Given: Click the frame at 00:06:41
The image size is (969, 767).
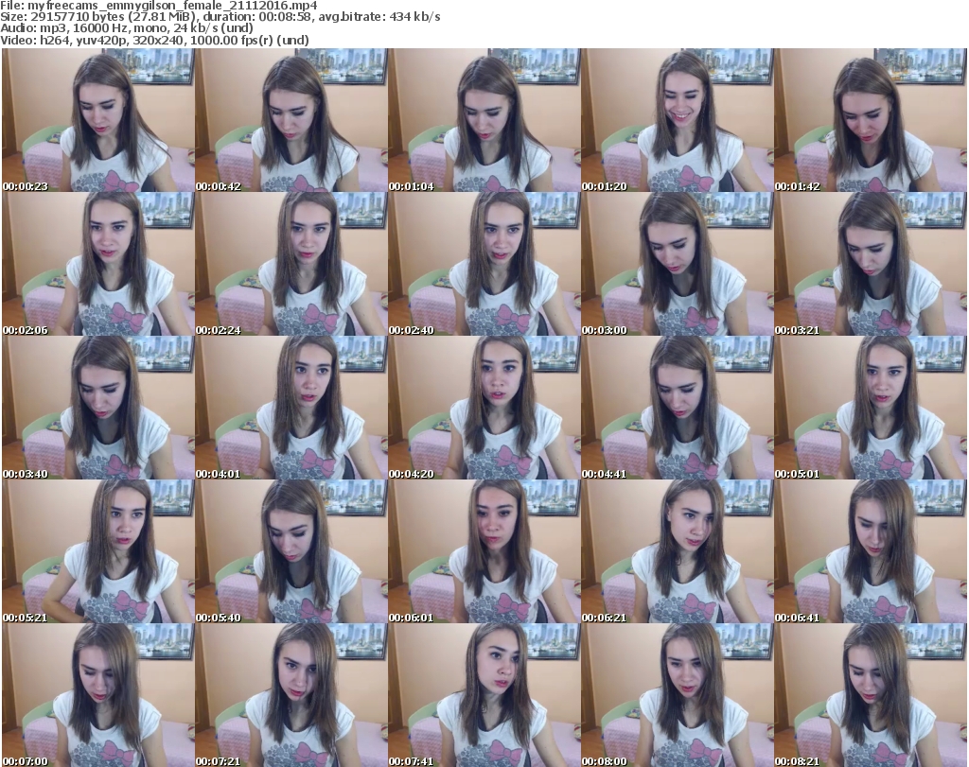Looking at the screenshot, I should point(871,551).
